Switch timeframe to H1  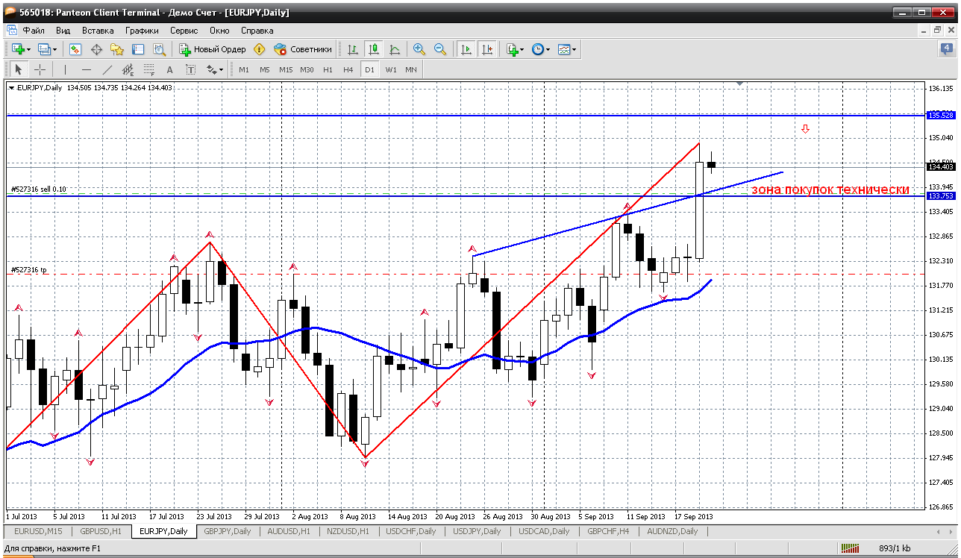(x=328, y=69)
